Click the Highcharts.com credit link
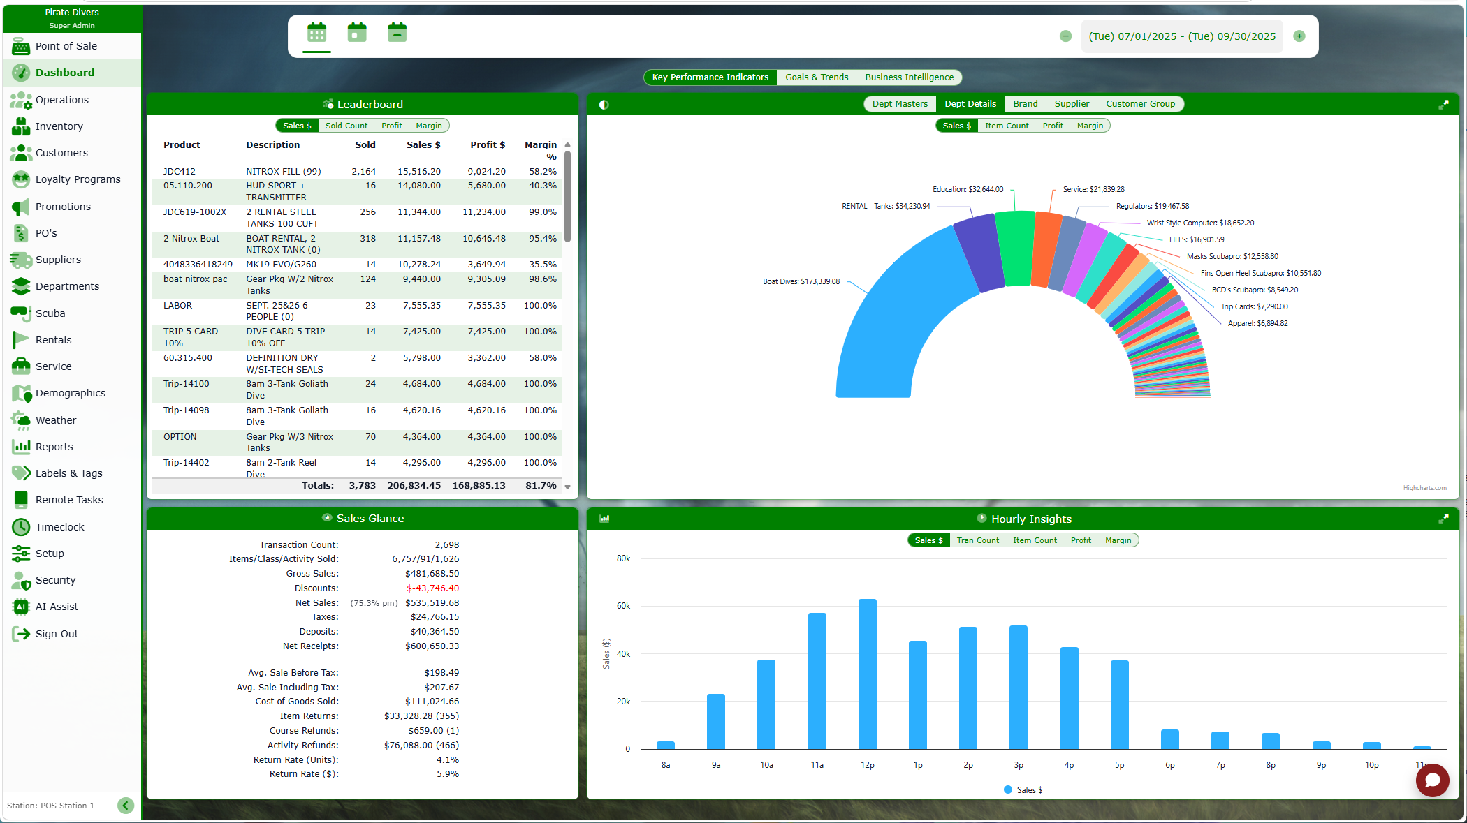Screen dimensions: 1467x823 coord(1424,488)
